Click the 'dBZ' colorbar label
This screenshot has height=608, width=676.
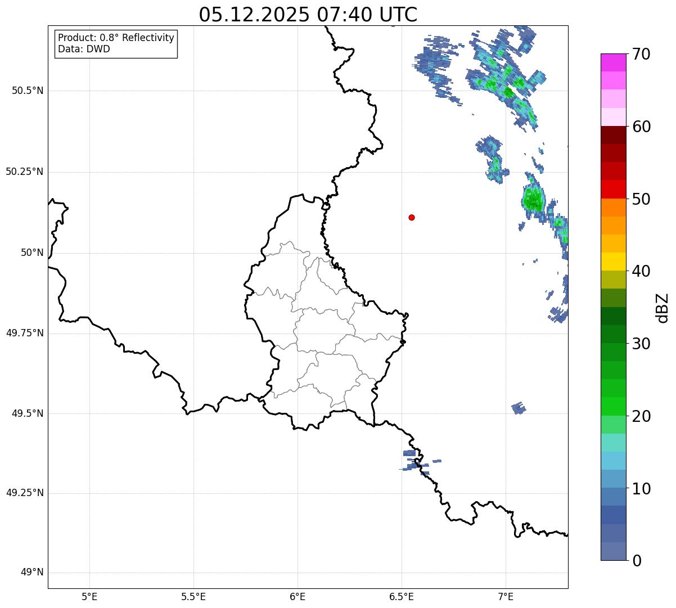click(x=663, y=308)
